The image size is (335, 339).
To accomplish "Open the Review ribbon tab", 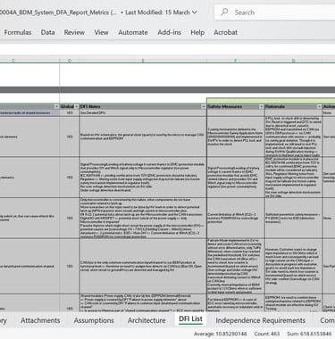I will (x=74, y=32).
